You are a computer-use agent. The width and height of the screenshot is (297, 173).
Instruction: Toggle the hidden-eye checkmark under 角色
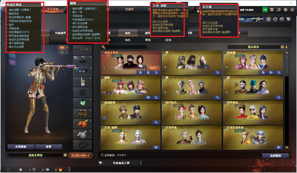[x=63, y=52]
